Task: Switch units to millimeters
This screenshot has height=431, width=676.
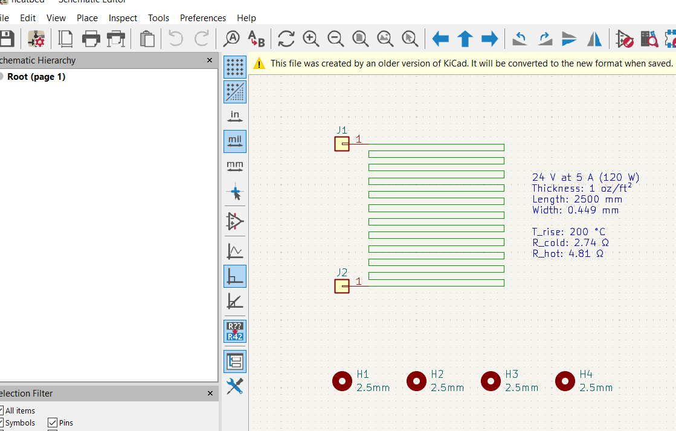Action: coord(235,166)
